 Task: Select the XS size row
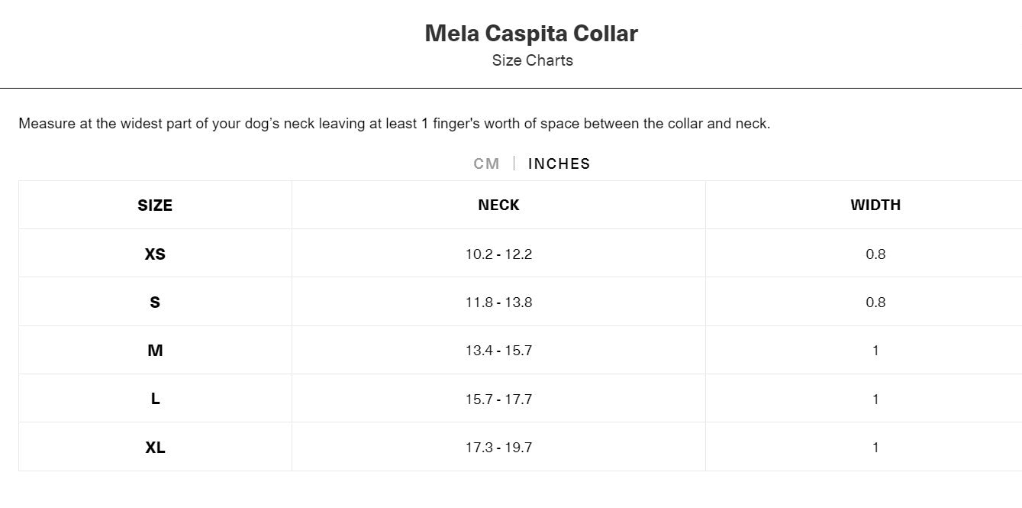(155, 254)
